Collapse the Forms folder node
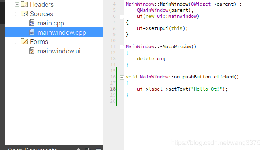Screen dimensions: 264x150 pyautogui.click(x=17, y=42)
